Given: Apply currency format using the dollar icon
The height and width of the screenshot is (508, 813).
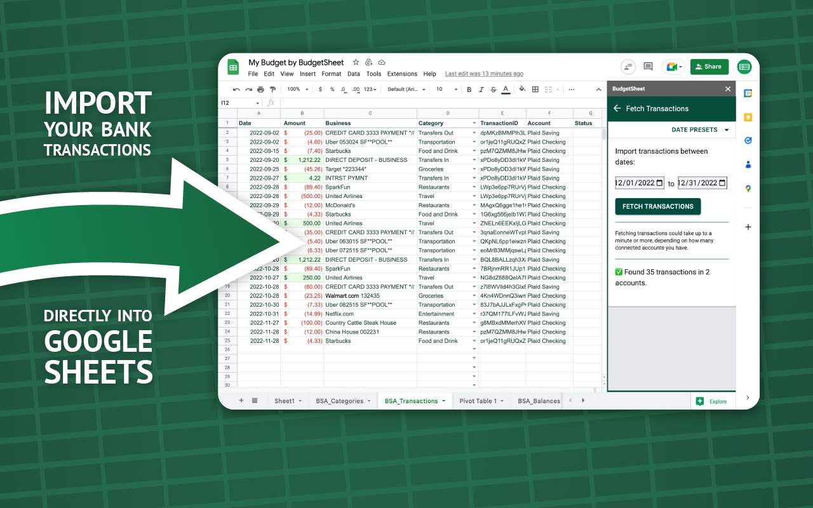Looking at the screenshot, I should (320, 89).
